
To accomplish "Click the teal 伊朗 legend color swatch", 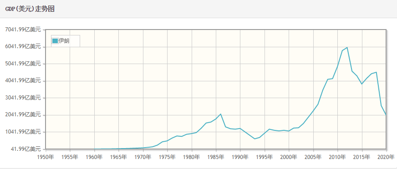I will tap(55, 41).
